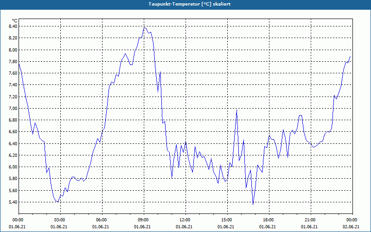
Task: Select the 8,20 y-axis value
Action: pos(13,38)
